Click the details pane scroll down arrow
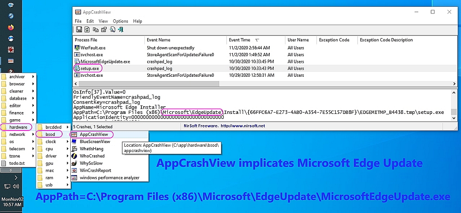The height and width of the screenshot is (213, 461). coord(455,118)
